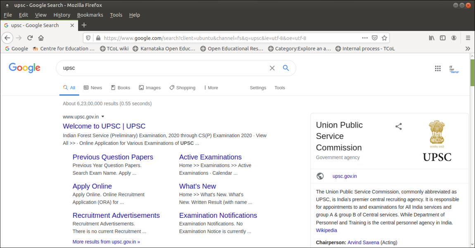Viewport: 475px width, 248px height.
Task: Switch to the Images search tab
Action: tap(150, 88)
